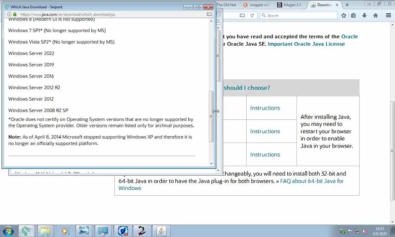Click popup page scrollbar down arrow
Image resolution: width=395 pixels, height=237 pixels.
click(211, 164)
